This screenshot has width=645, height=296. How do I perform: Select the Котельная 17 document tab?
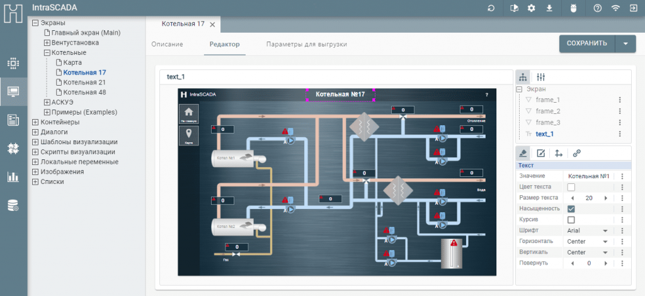(183, 24)
